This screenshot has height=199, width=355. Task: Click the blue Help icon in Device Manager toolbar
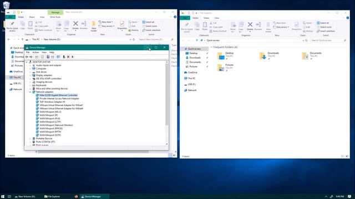tap(48, 57)
